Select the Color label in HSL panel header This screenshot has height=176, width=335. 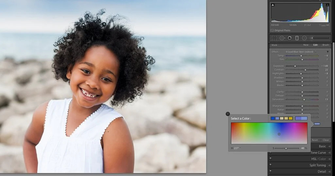point(322,159)
